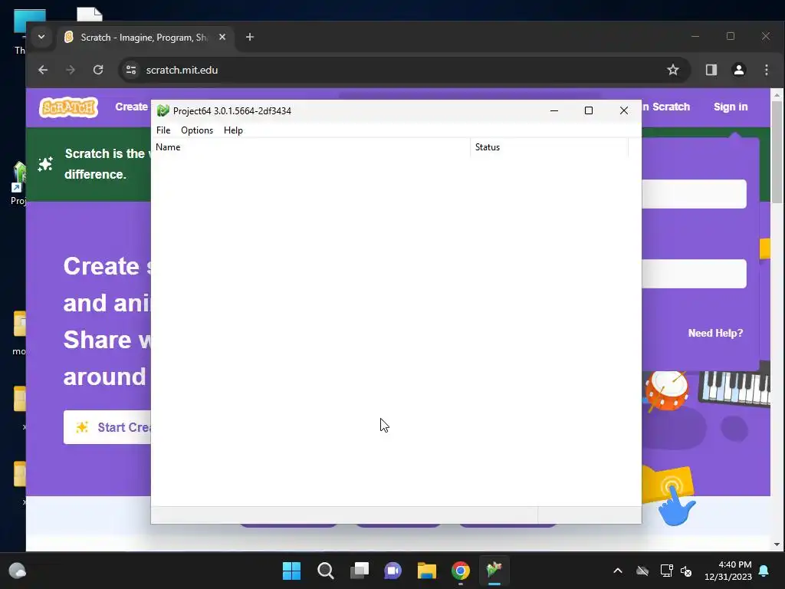
Task: Open notifications bell icon
Action: 764,571
